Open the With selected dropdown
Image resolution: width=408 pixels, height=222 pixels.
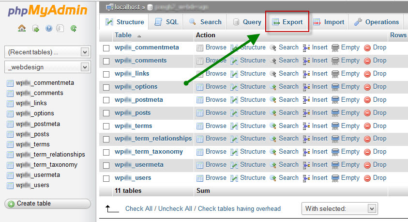(340, 208)
